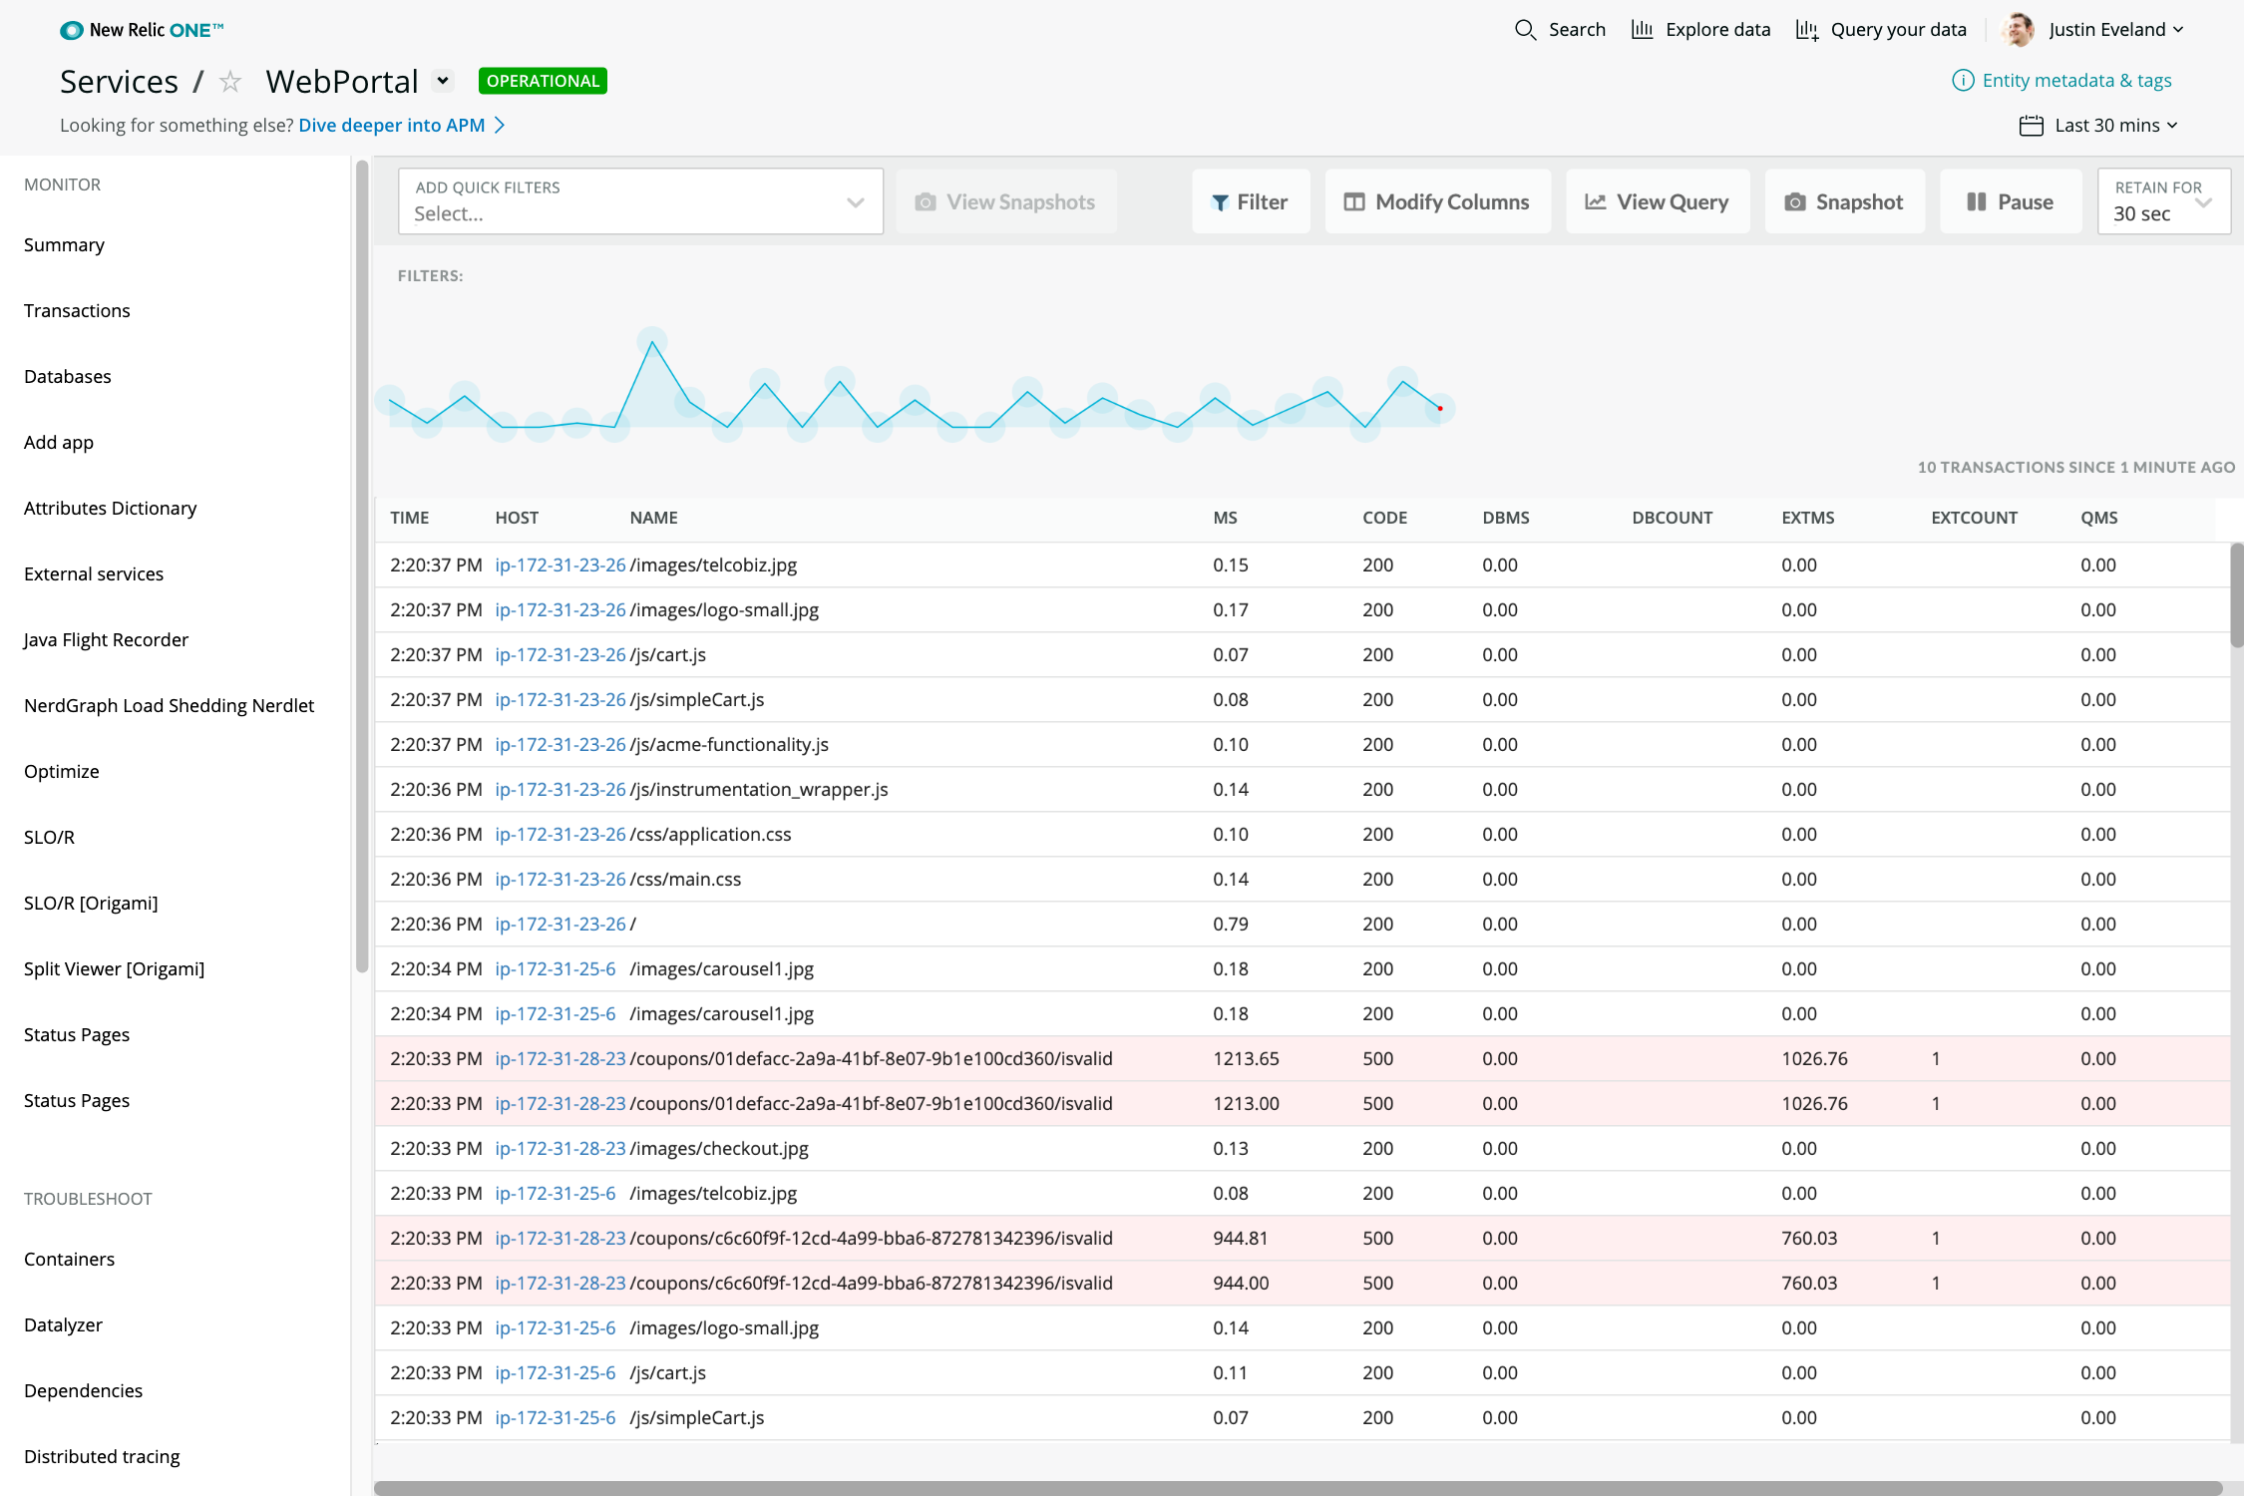Open the Add Quick Filters select box
2244x1496 pixels.
click(640, 202)
